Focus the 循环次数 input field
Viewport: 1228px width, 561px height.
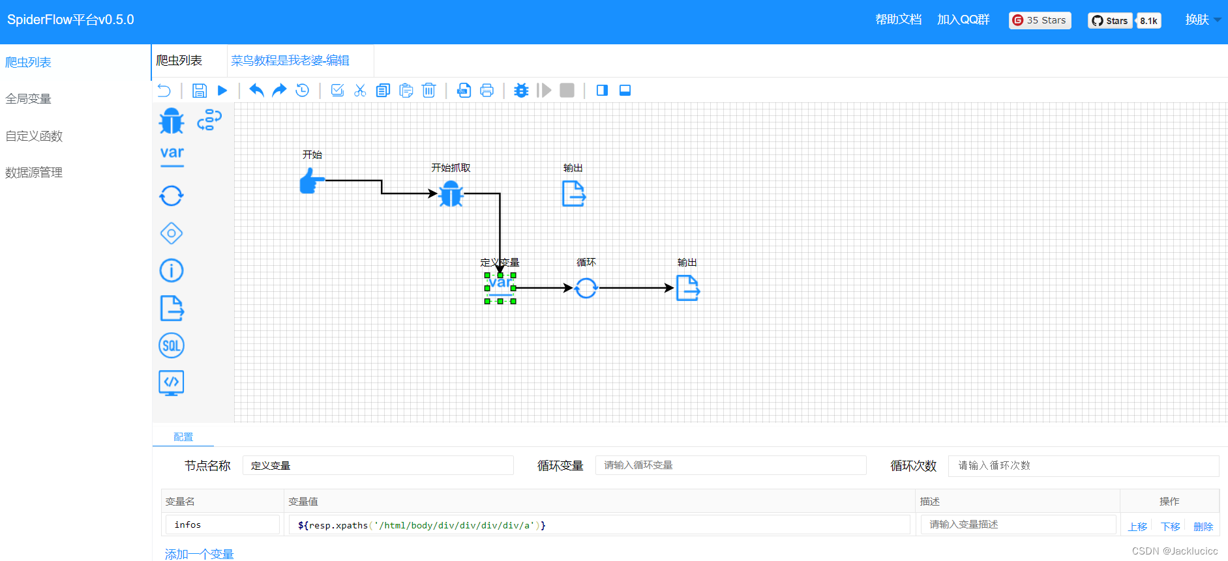[x=1083, y=465]
